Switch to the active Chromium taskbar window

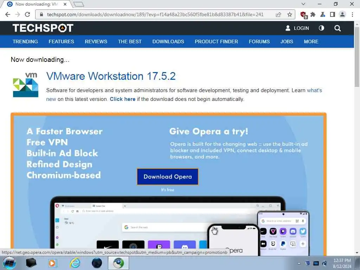[118, 263]
